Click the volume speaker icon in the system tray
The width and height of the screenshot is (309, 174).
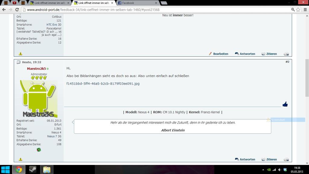[x=279, y=170]
